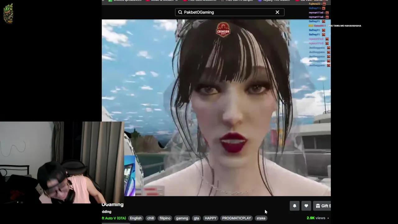Image resolution: width=398 pixels, height=224 pixels.
Task: Open the chill tag
Action: [150, 218]
